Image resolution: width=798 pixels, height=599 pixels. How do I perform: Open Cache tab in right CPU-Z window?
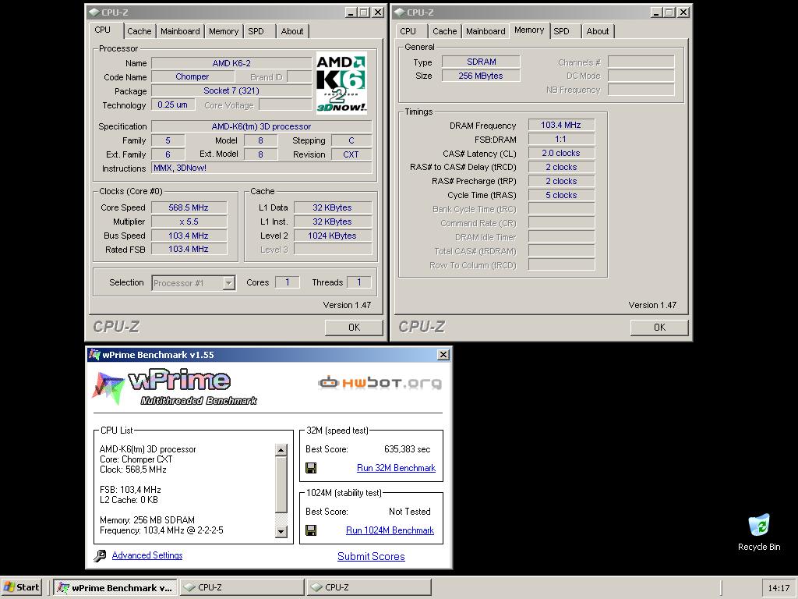[444, 31]
